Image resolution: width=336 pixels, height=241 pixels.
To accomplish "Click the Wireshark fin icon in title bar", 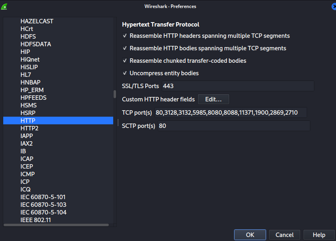I will 4,6.
